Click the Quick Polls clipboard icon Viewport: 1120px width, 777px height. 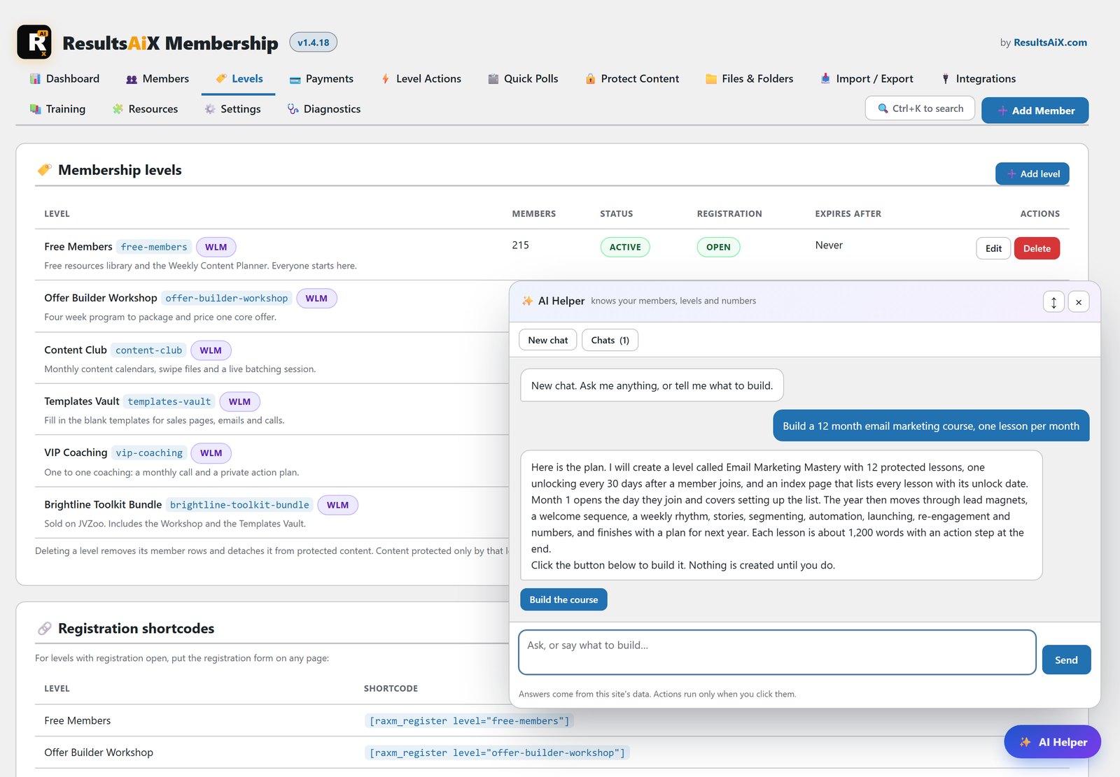click(x=493, y=79)
